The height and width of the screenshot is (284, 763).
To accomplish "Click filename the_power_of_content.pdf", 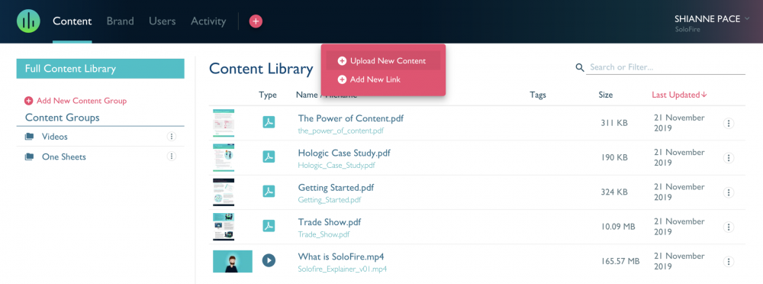I will [340, 131].
